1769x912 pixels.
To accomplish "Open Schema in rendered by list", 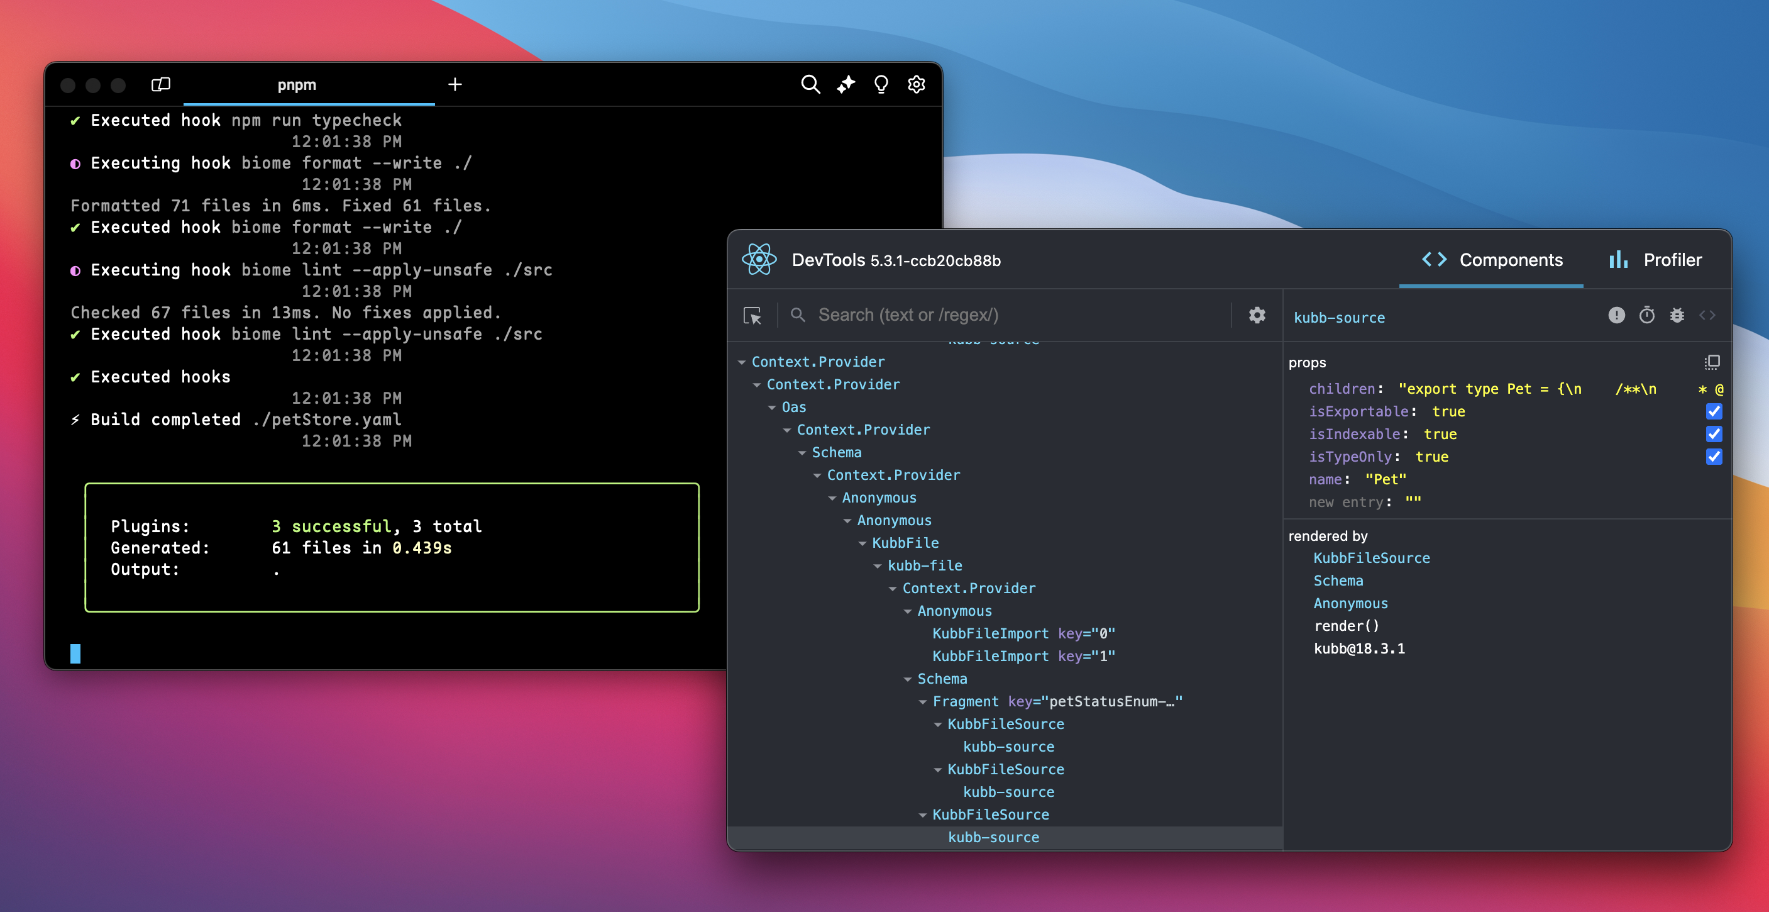I will (x=1338, y=581).
